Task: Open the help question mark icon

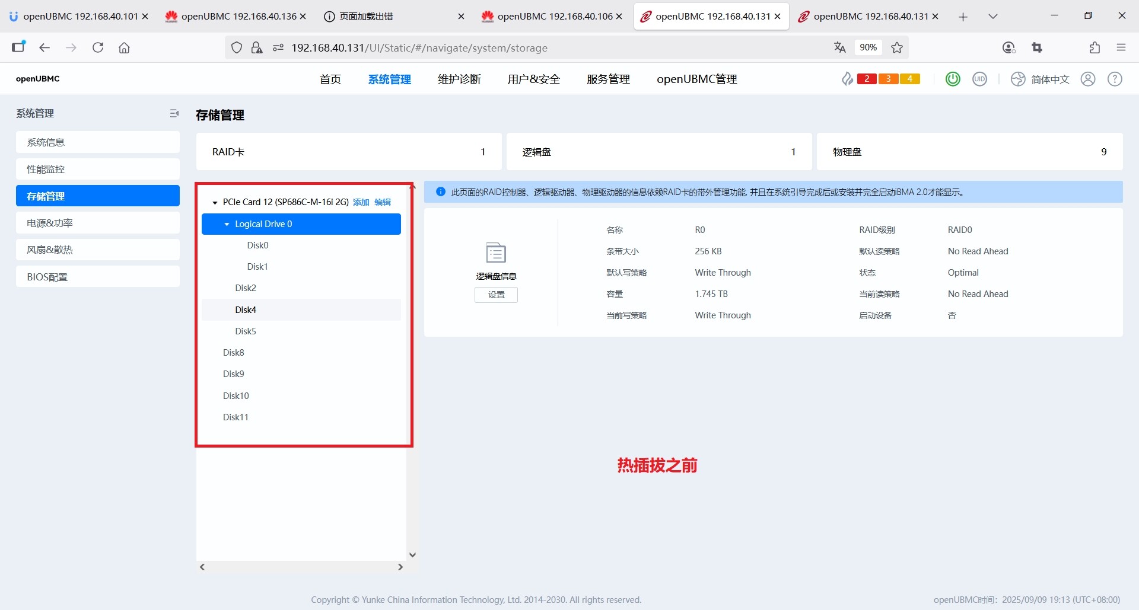Action: (x=1115, y=79)
